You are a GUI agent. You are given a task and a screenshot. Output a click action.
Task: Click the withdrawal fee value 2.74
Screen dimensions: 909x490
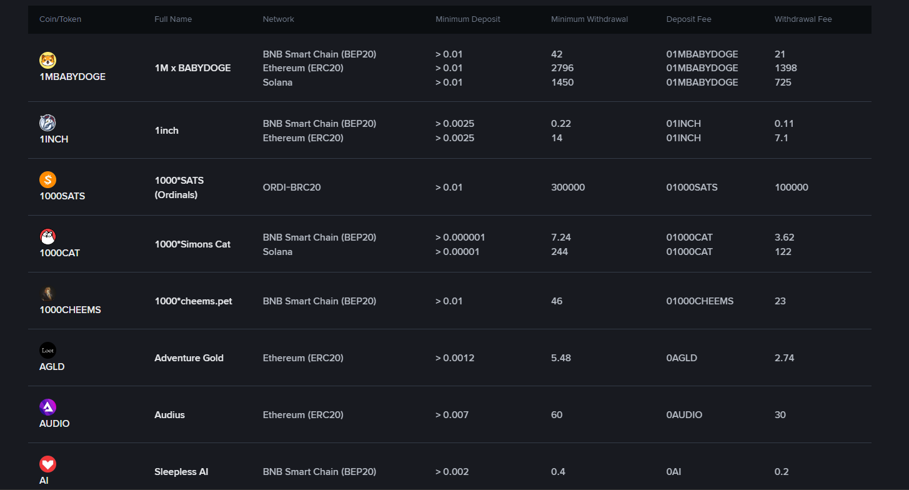[x=785, y=358]
